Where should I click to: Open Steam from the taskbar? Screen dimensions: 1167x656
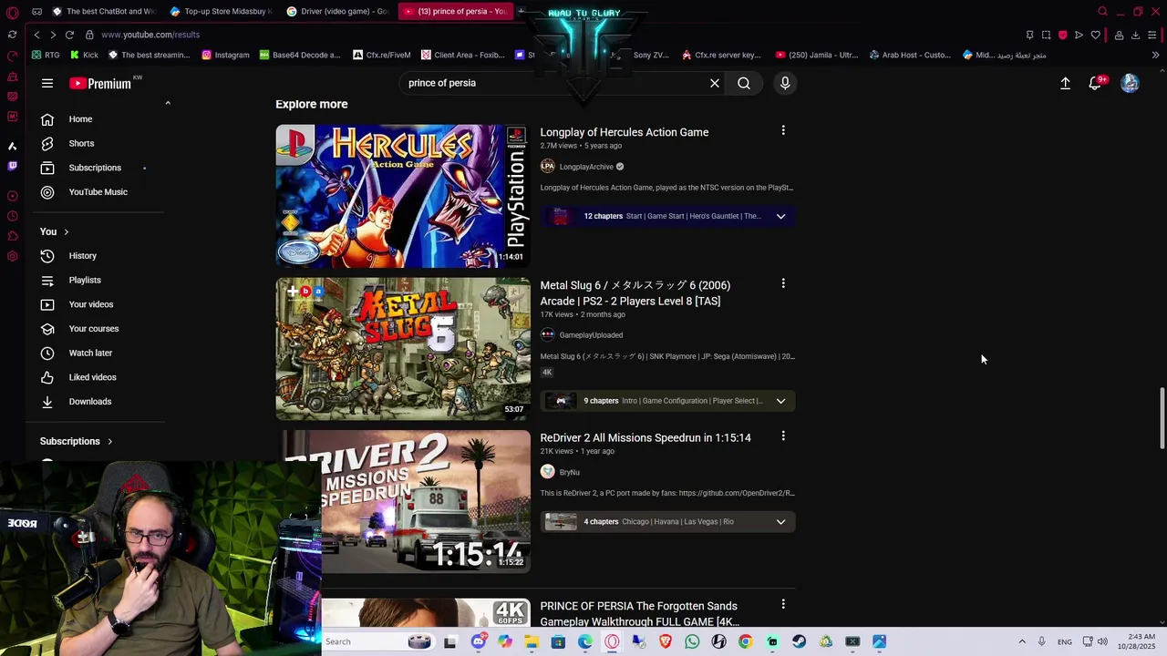click(x=799, y=641)
